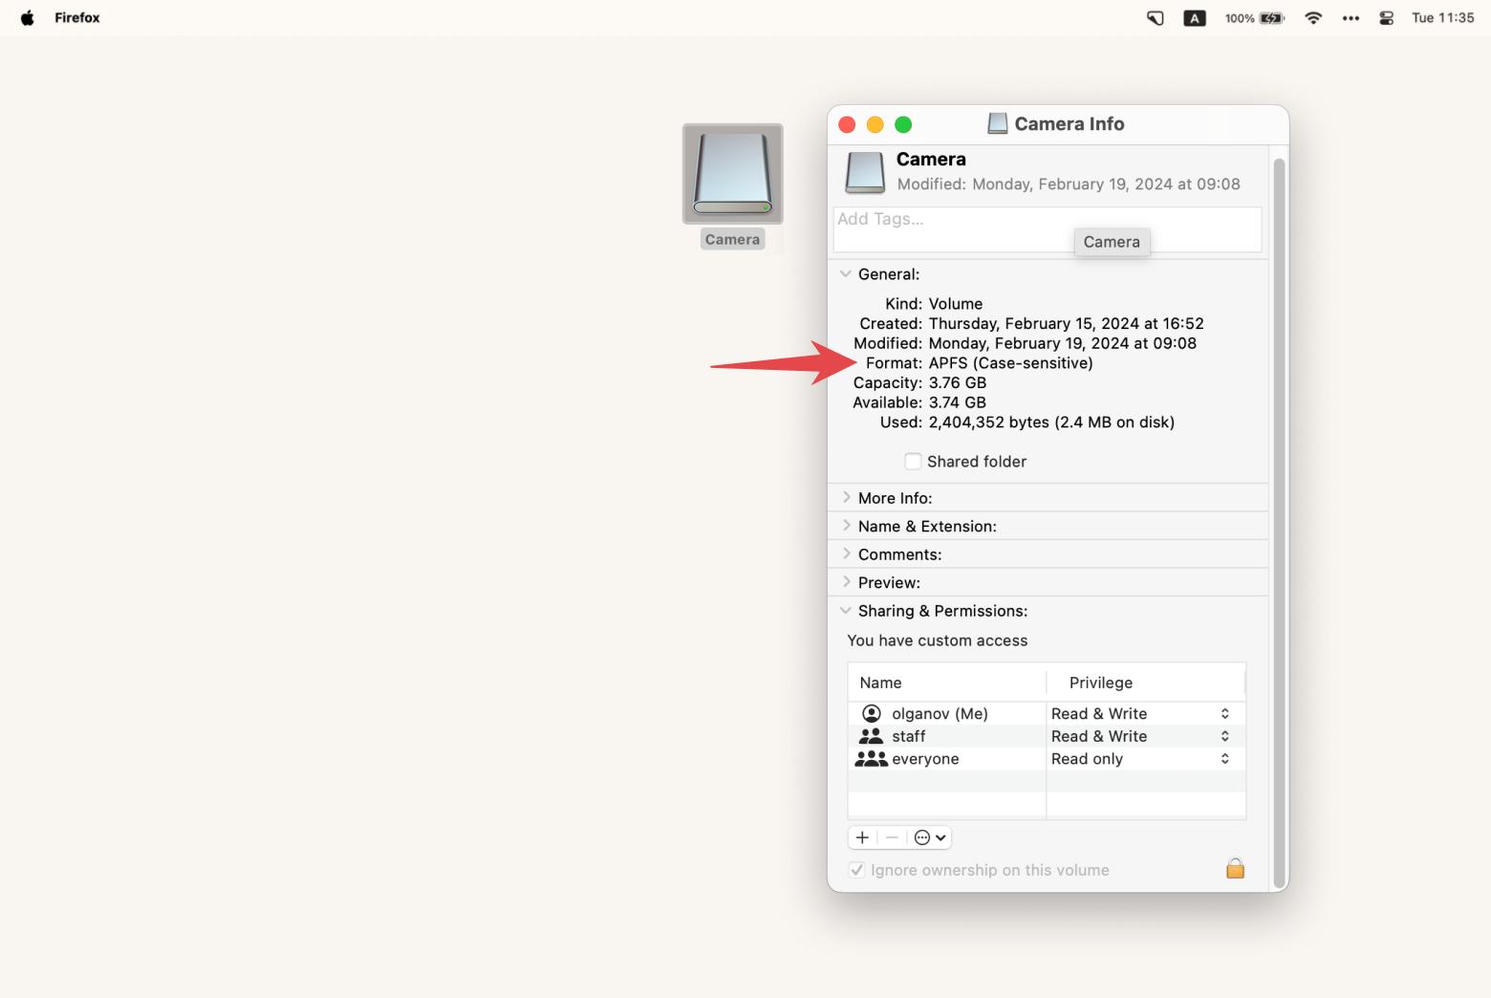Click the Used value 2,404,352 bytes

[x=989, y=423]
